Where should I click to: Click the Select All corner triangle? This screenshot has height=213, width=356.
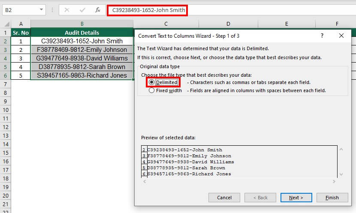tap(7, 24)
